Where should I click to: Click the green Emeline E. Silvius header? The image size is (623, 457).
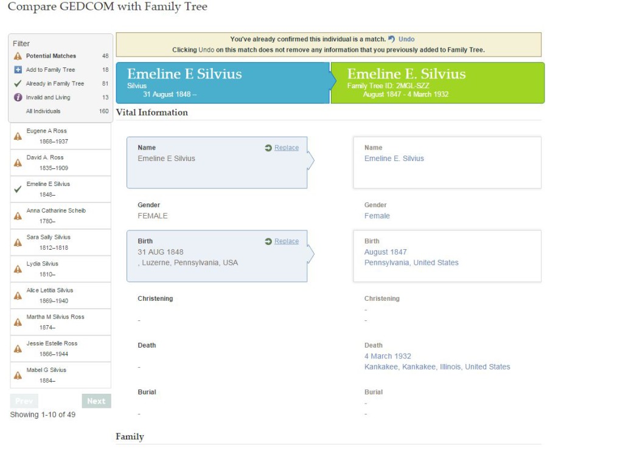click(x=437, y=83)
